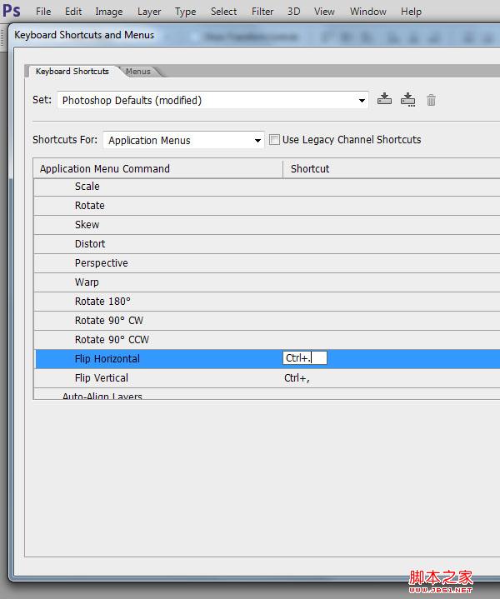Open the Select menu
The image size is (500, 599).
click(223, 12)
